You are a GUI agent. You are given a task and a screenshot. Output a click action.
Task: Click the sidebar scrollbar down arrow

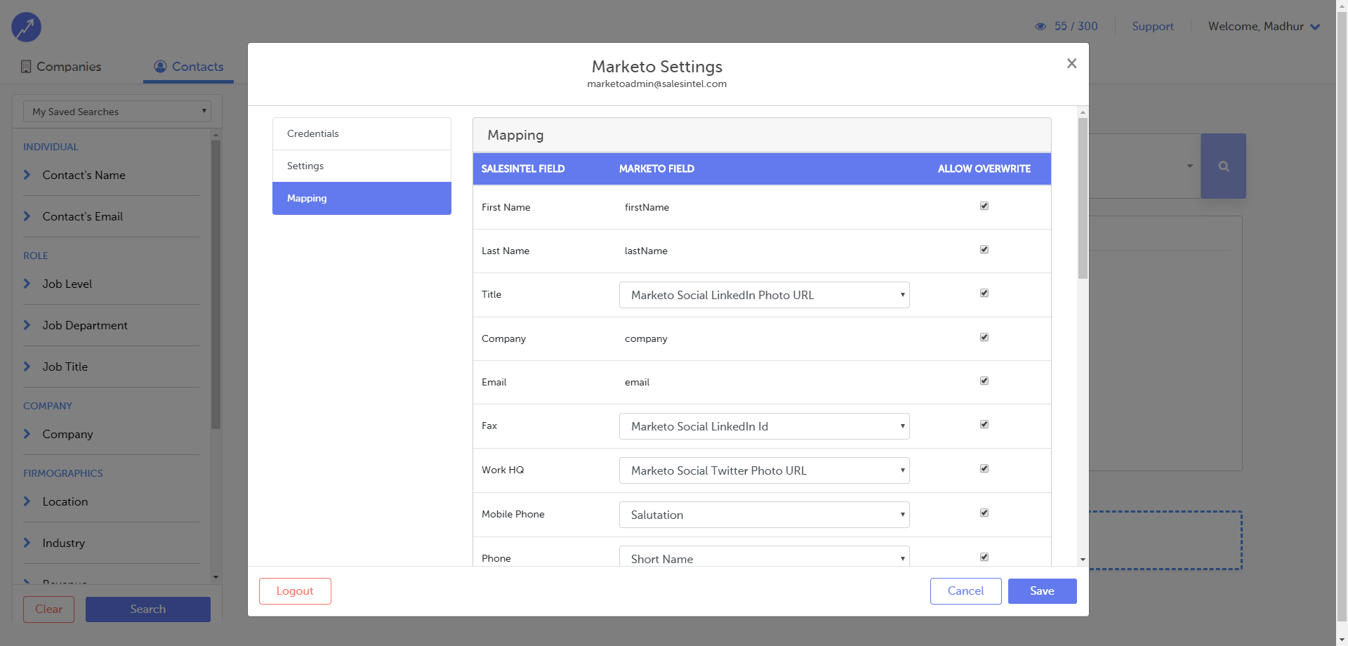tap(216, 577)
